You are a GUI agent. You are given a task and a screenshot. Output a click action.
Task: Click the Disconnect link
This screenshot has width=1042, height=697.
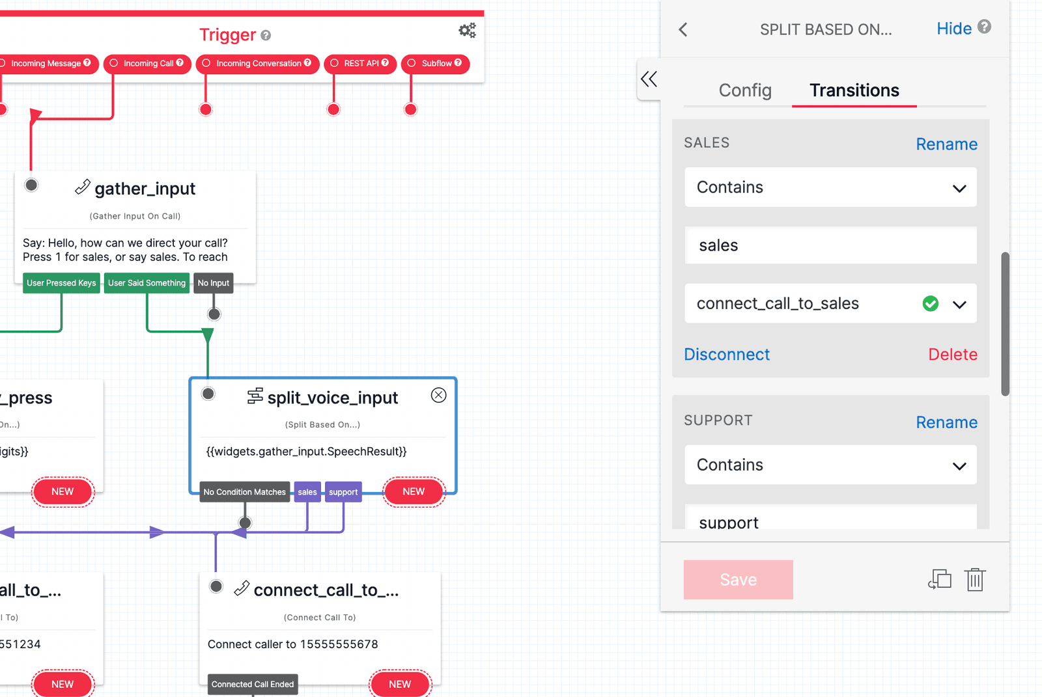726,354
